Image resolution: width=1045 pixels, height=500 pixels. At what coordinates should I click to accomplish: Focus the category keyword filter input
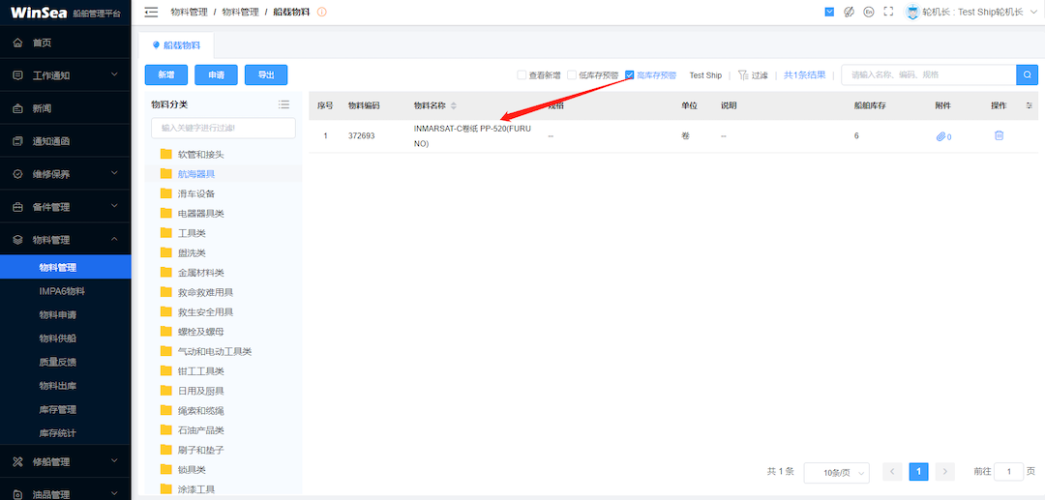coord(224,128)
